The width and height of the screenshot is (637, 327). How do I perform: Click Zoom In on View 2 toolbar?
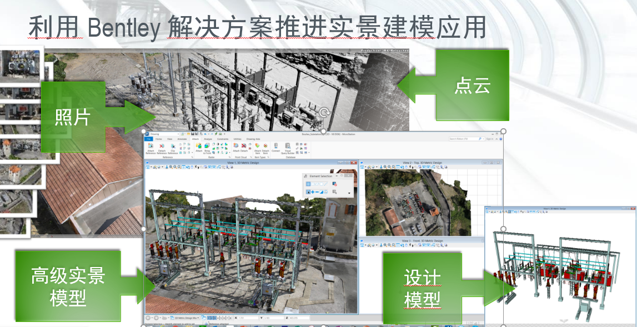click(385, 167)
